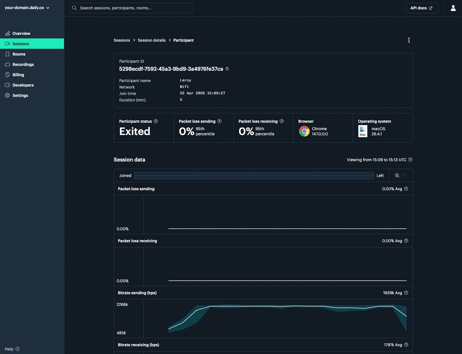This screenshot has height=354, width=462.
Task: Select the participant ID text
Action: 171,69
